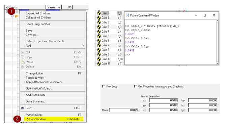
Task: Select the Cable 5 row label
Action: coord(105,36)
